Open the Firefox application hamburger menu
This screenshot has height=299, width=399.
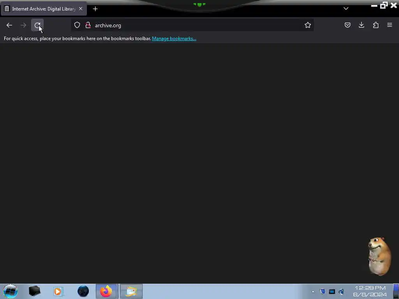pyautogui.click(x=390, y=25)
